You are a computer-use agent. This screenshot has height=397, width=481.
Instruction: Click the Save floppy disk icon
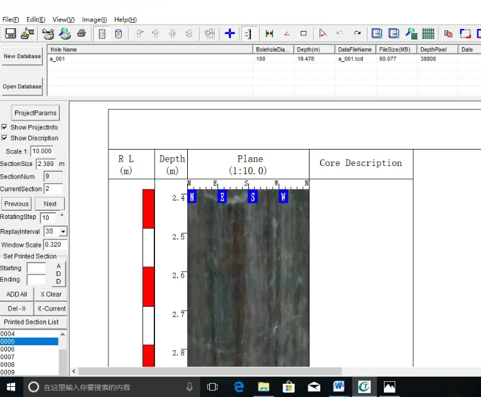pyautogui.click(x=11, y=33)
